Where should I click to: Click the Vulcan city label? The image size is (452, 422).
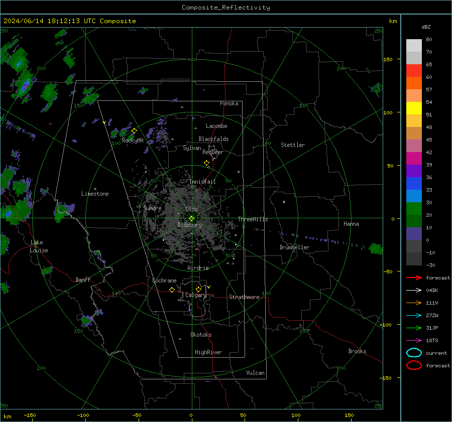tap(255, 373)
